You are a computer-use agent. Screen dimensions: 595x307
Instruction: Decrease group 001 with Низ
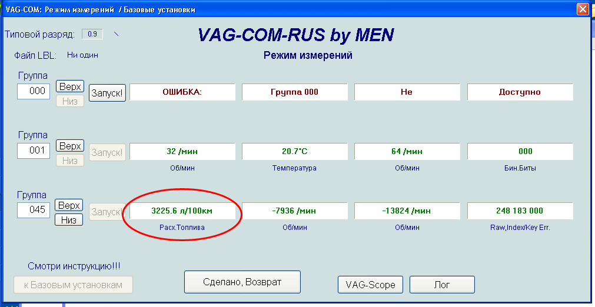pyautogui.click(x=70, y=160)
